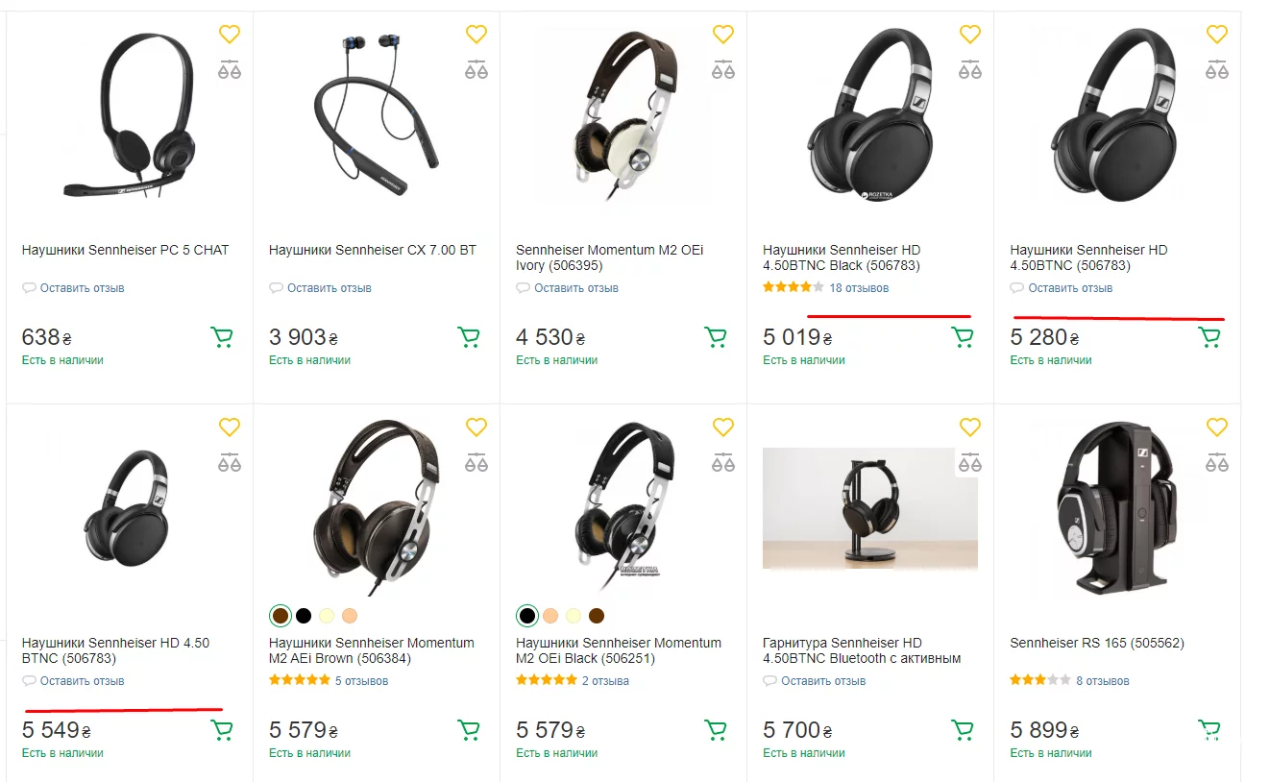Open the headphone stand photo for HD 4.50BTNC headset
Viewport: 1270px width, 782px height.
869,508
